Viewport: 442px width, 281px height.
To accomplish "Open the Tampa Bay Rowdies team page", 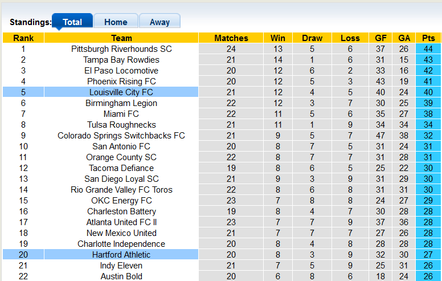I will click(x=121, y=60).
